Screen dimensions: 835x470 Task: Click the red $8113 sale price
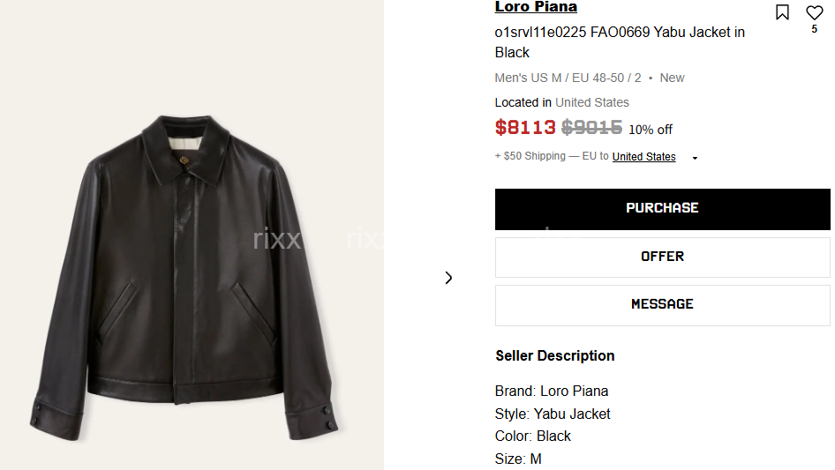(525, 128)
